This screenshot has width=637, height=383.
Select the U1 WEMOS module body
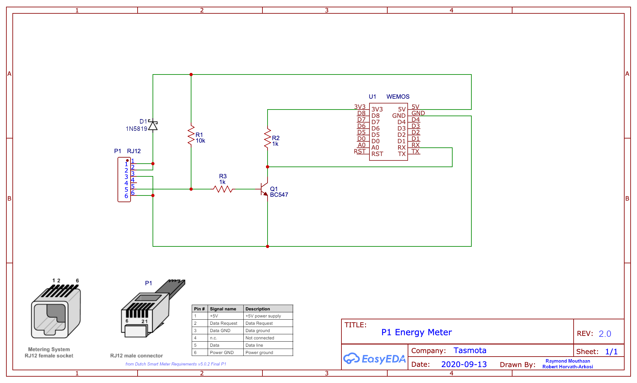388,132
